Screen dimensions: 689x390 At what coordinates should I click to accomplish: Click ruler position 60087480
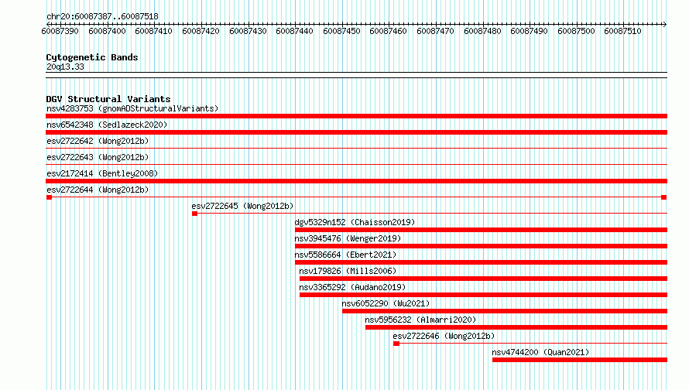(482, 31)
